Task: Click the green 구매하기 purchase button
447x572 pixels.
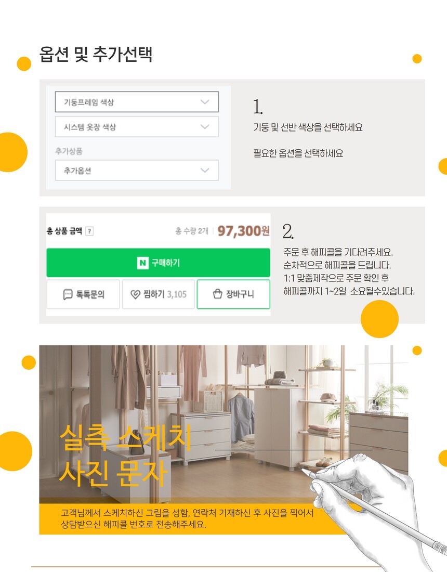Action: (x=158, y=263)
